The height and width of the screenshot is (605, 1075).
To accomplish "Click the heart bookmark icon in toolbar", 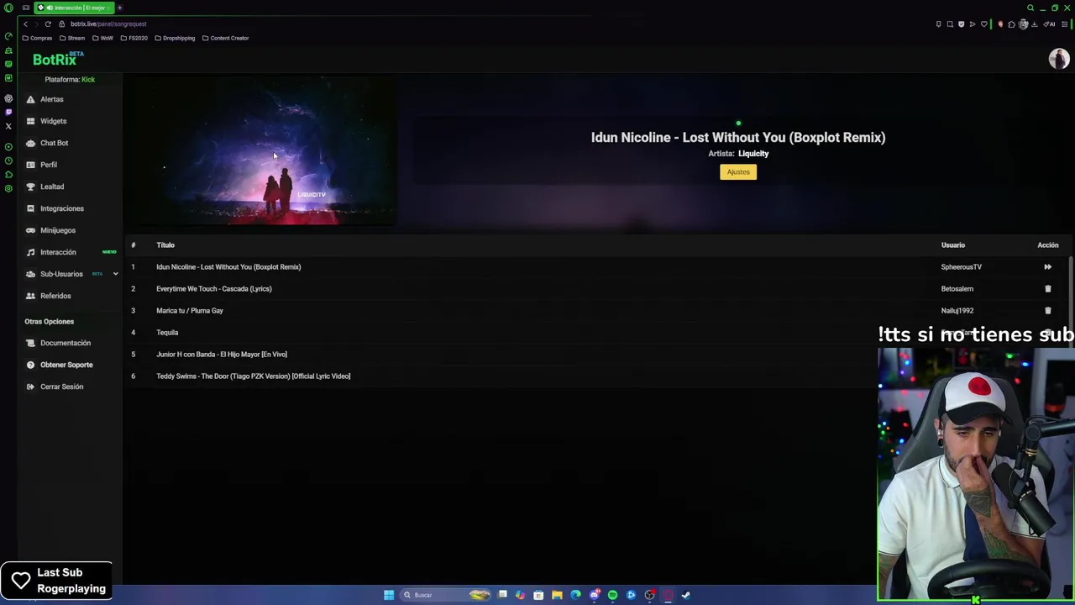I will 984,24.
